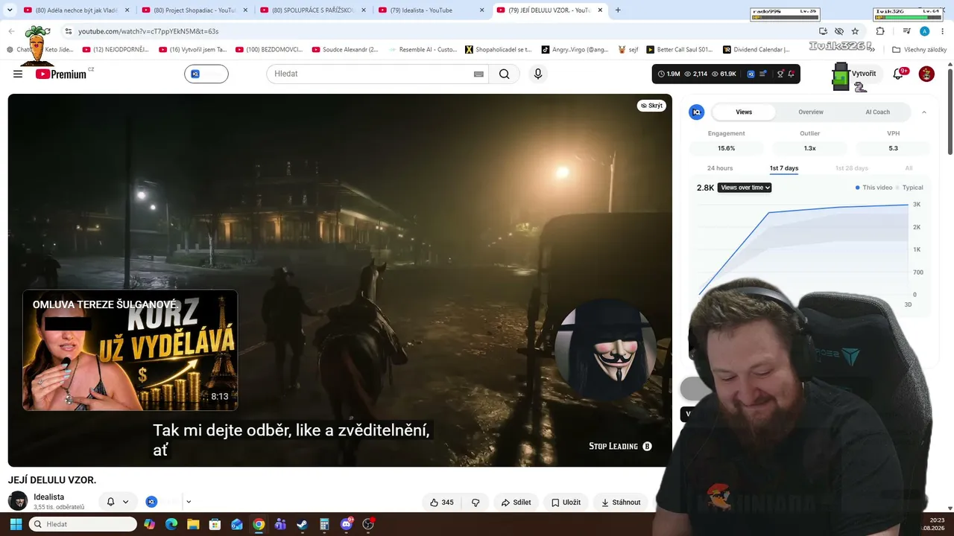Click the page's vertical scrollbar

point(950,112)
